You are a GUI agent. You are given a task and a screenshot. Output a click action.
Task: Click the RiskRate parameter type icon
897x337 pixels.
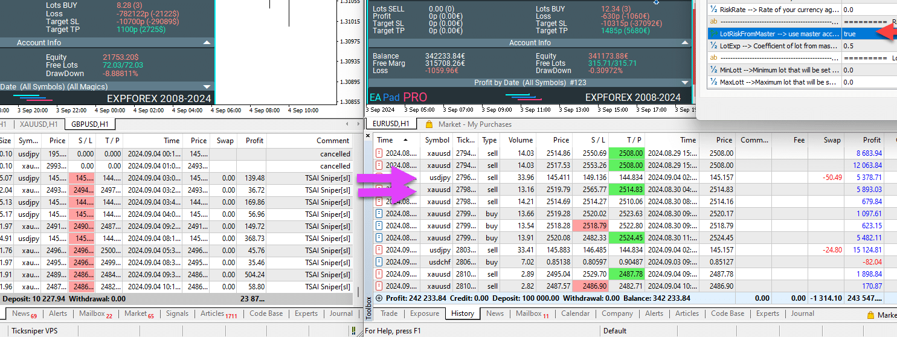(713, 10)
